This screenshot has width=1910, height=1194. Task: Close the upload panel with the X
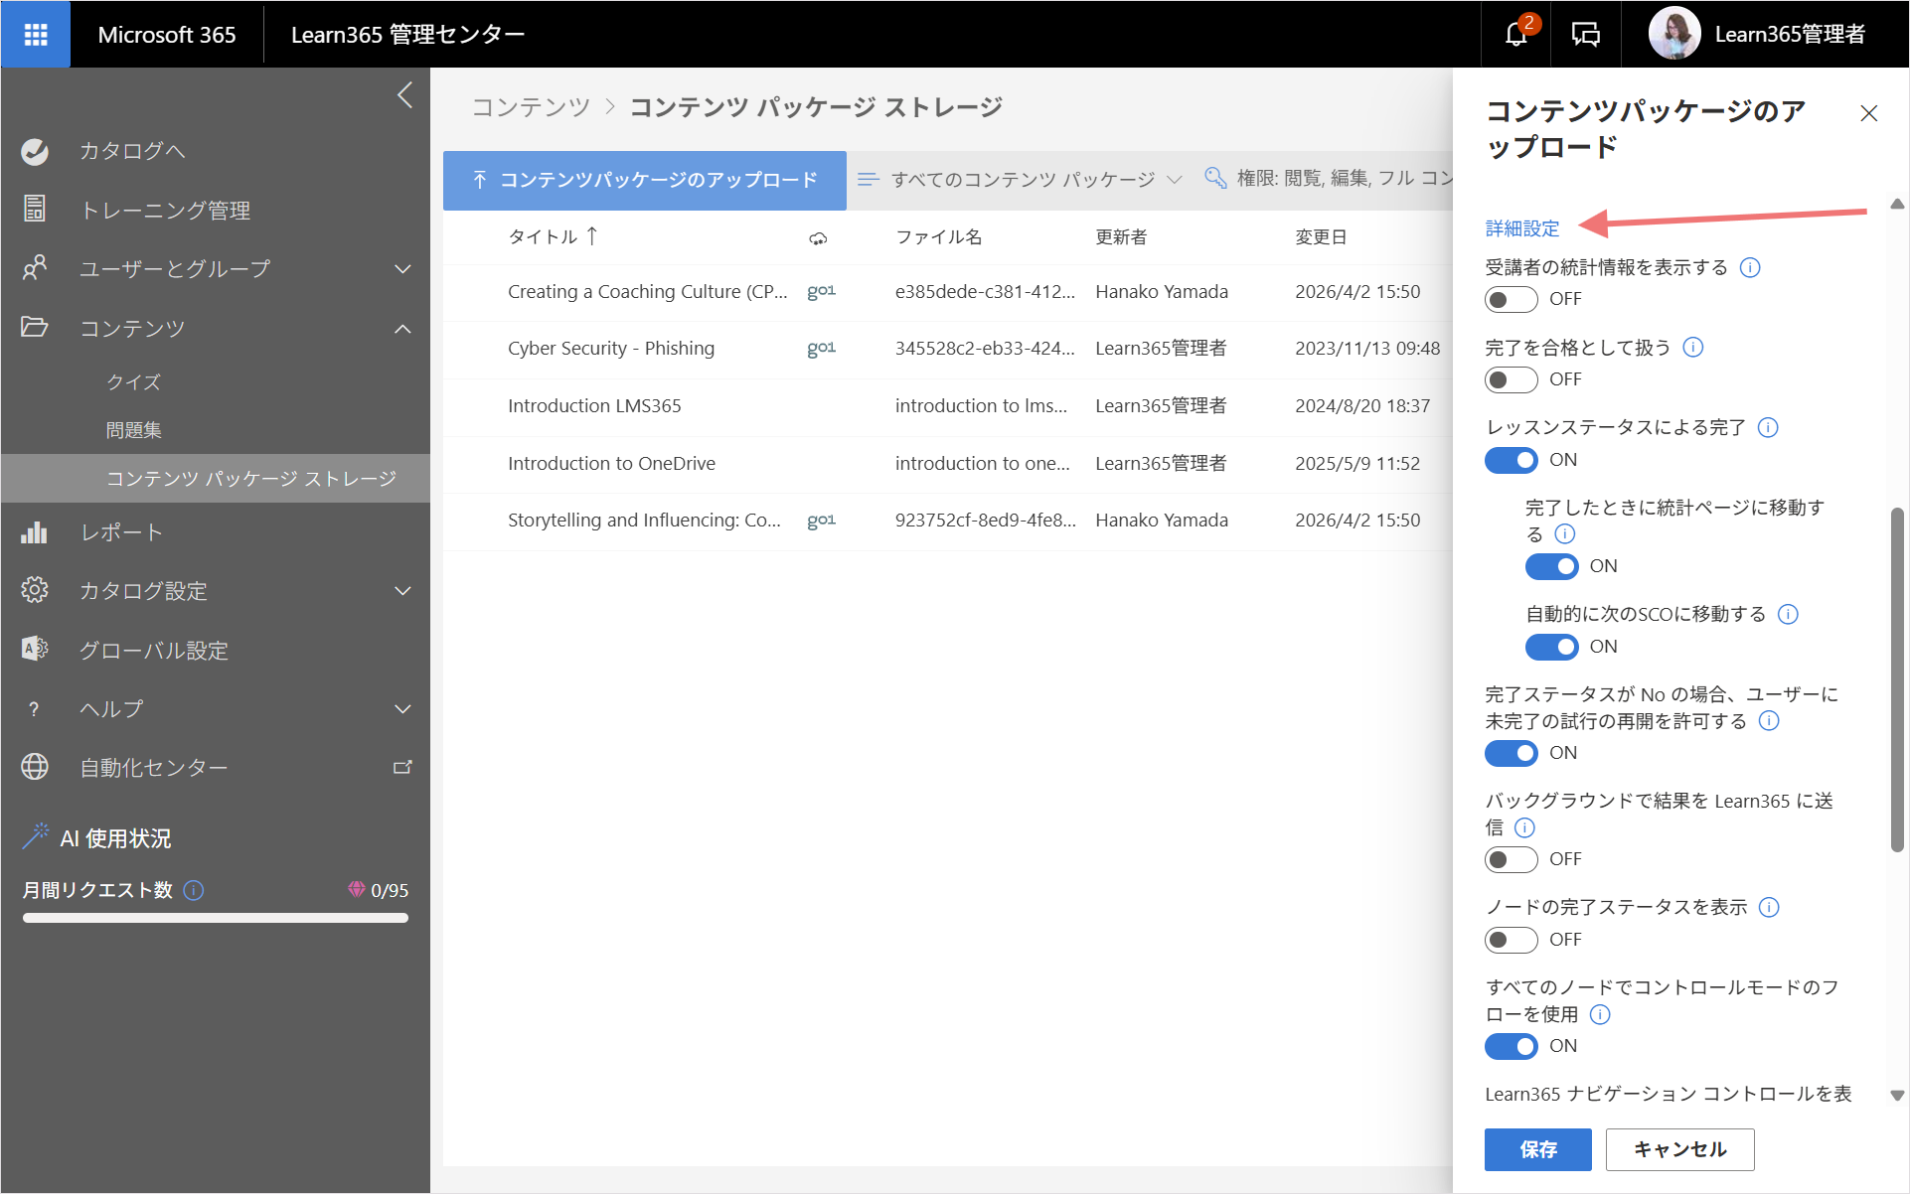pyautogui.click(x=1868, y=113)
